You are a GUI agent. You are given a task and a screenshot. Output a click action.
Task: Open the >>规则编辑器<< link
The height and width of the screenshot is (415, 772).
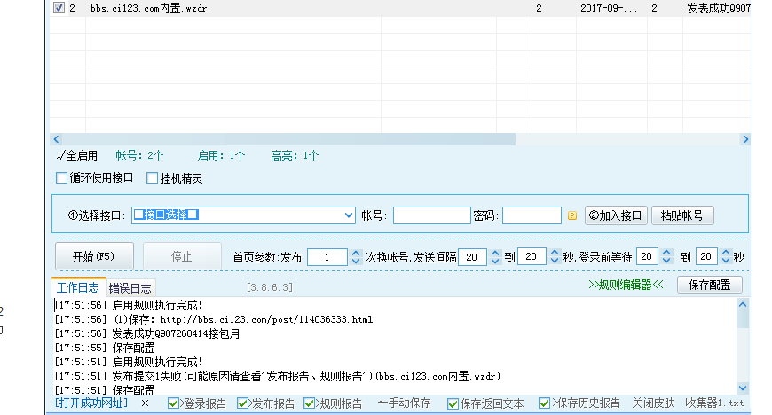[x=626, y=285]
